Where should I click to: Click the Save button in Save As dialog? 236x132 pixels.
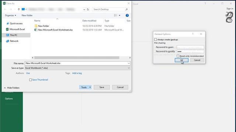pos(102,87)
